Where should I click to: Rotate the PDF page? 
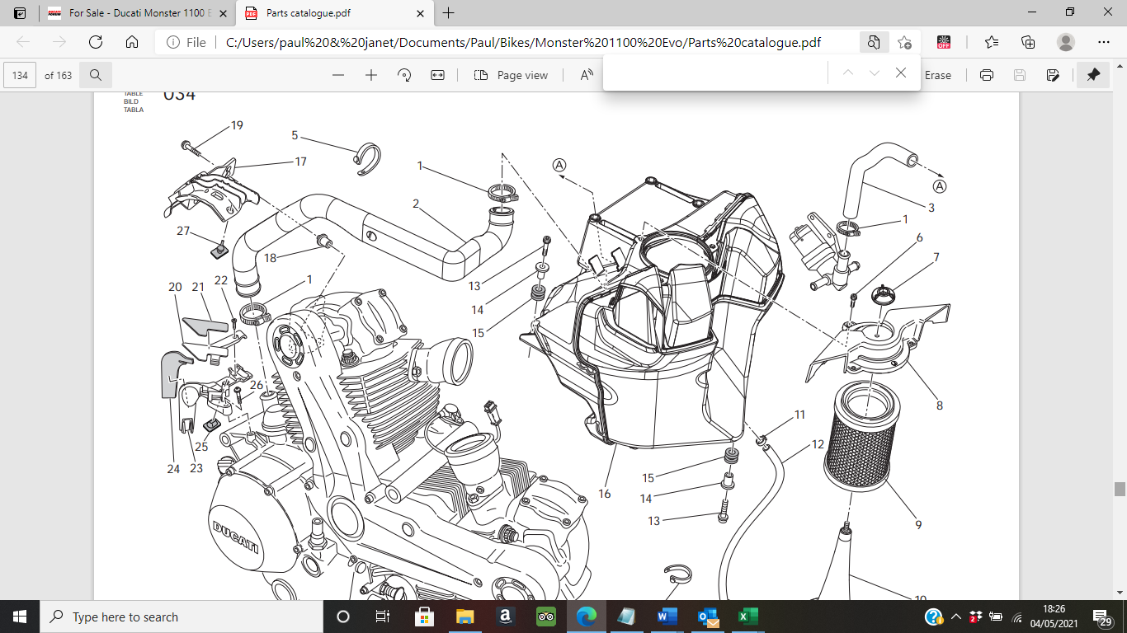[x=404, y=75]
